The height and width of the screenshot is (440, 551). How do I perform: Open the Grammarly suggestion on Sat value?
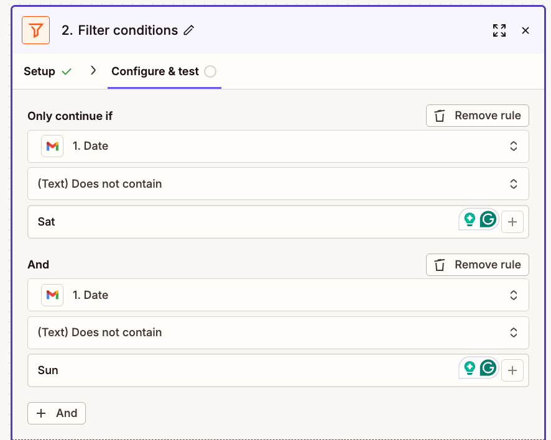pyautogui.click(x=489, y=219)
